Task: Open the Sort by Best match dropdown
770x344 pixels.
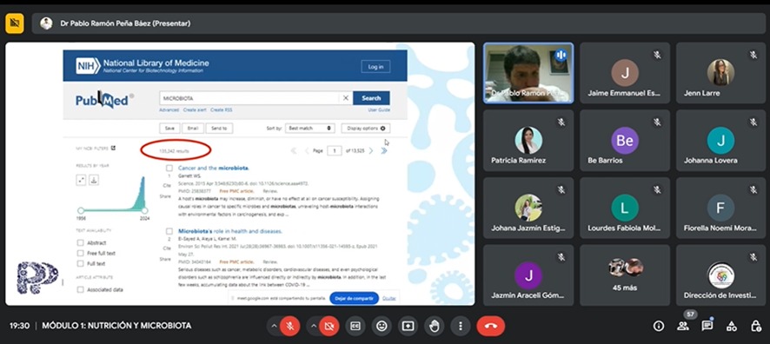Action: (x=310, y=128)
